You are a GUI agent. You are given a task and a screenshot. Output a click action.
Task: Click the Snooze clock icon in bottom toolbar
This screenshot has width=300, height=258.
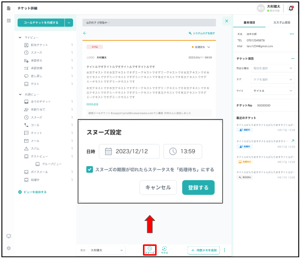(x=150, y=248)
